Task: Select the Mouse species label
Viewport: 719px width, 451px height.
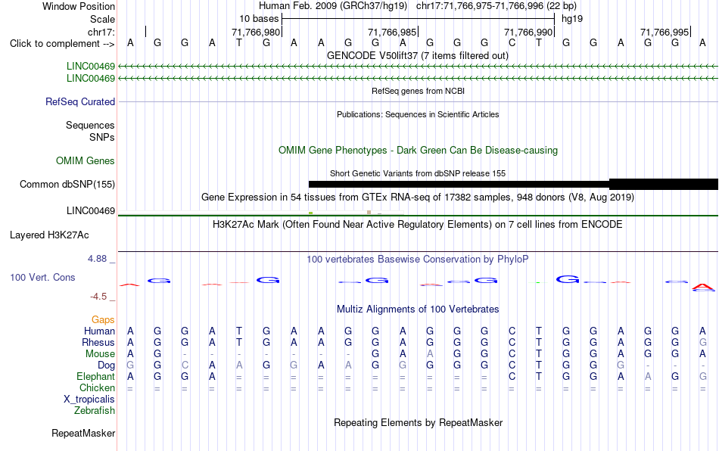Action: coord(100,354)
